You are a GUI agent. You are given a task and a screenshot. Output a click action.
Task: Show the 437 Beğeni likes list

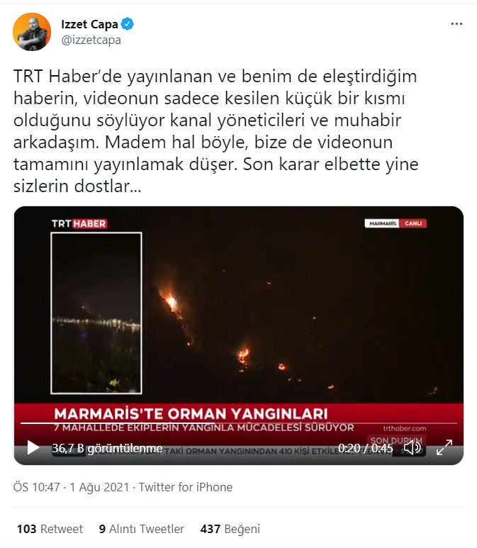[230, 529]
